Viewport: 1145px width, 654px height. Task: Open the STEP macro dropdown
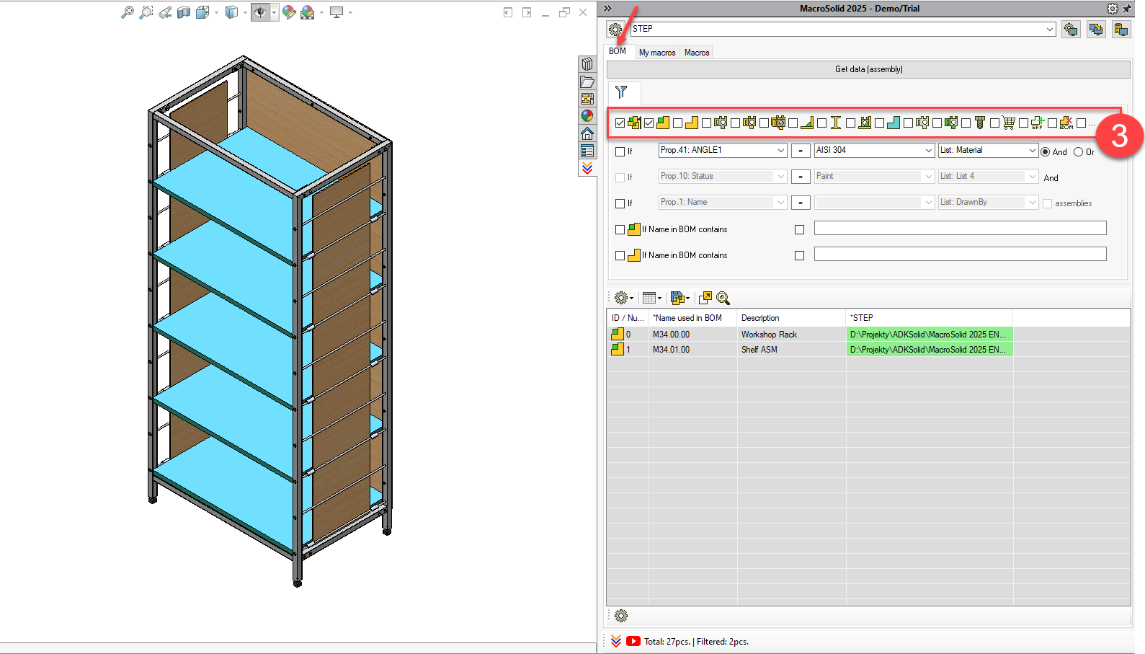[1050, 30]
